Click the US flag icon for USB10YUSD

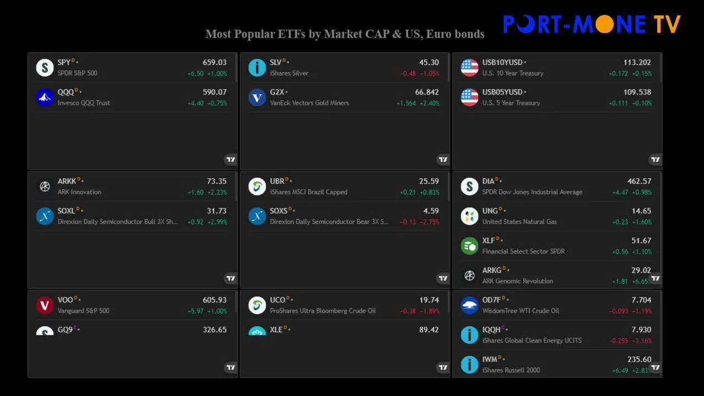pos(469,68)
